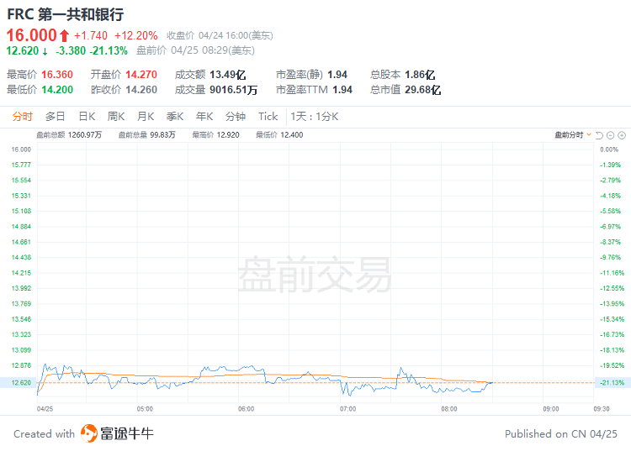Click the 06:00 time axis label
Screen dimensions: 631x451
[246, 409]
